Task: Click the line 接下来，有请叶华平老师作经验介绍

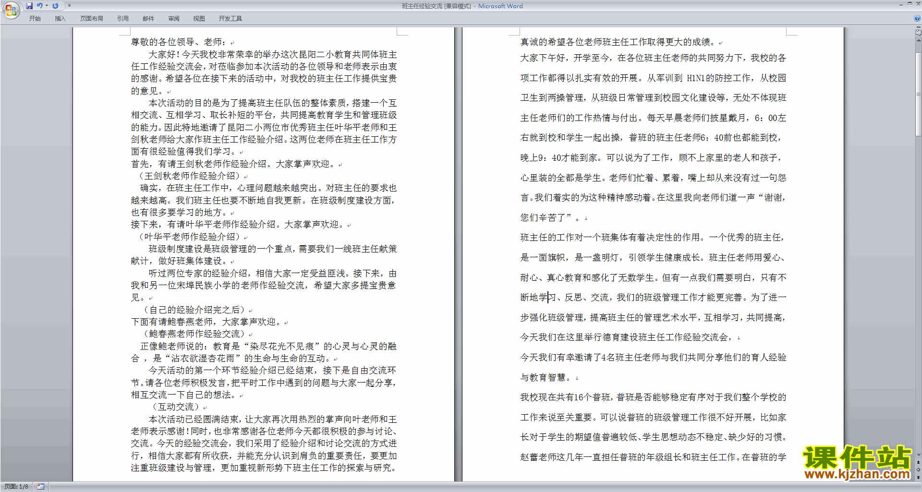Action: tap(237, 224)
